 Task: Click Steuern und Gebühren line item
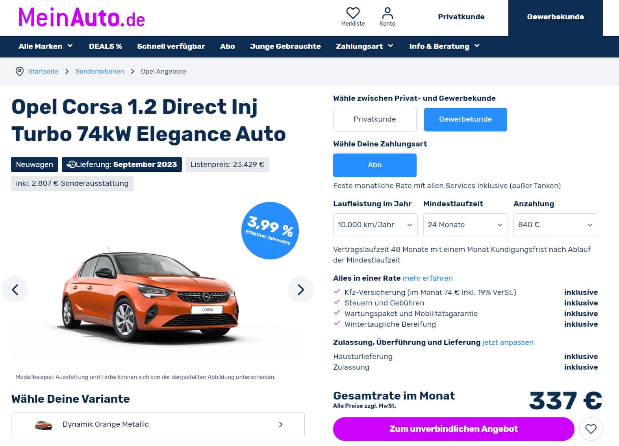coord(384,303)
